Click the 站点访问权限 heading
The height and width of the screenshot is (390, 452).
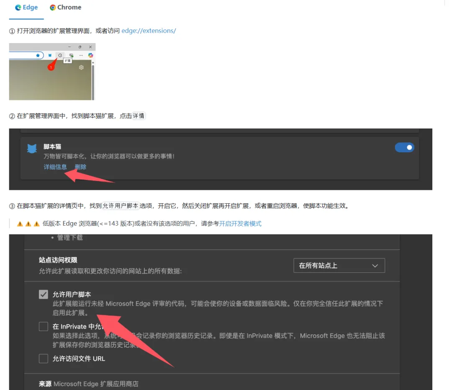pyautogui.click(x=58, y=260)
